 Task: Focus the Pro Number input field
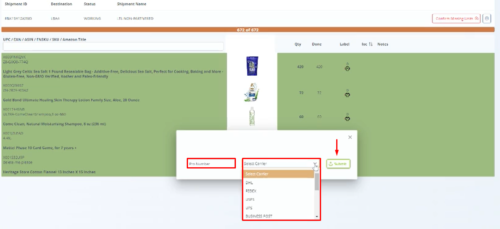[211, 164]
